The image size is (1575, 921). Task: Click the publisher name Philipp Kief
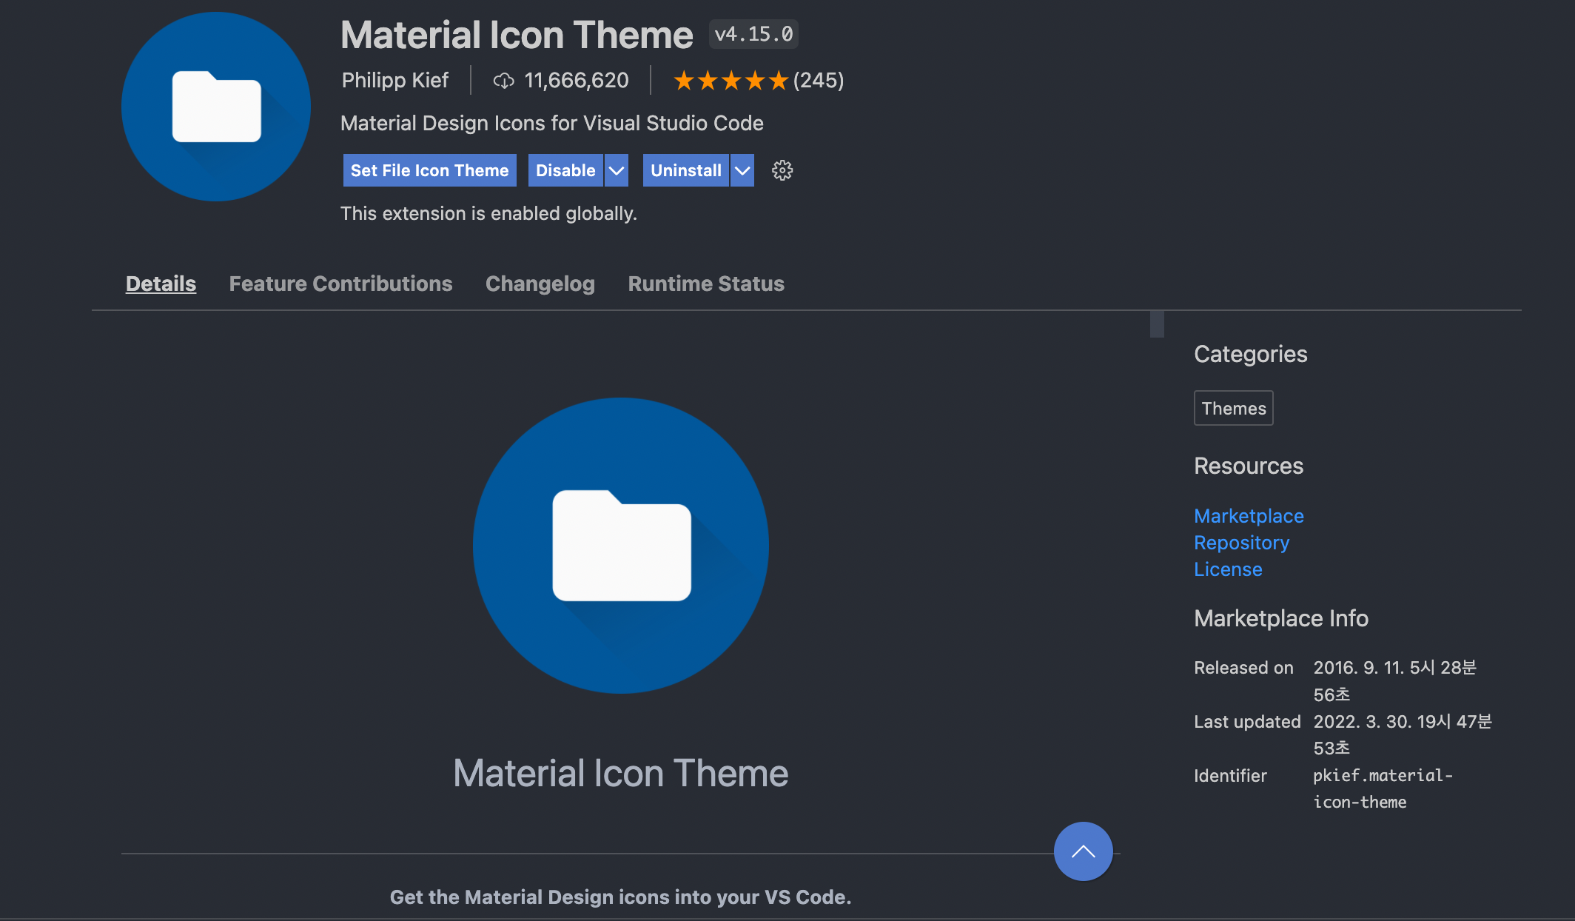tap(395, 80)
